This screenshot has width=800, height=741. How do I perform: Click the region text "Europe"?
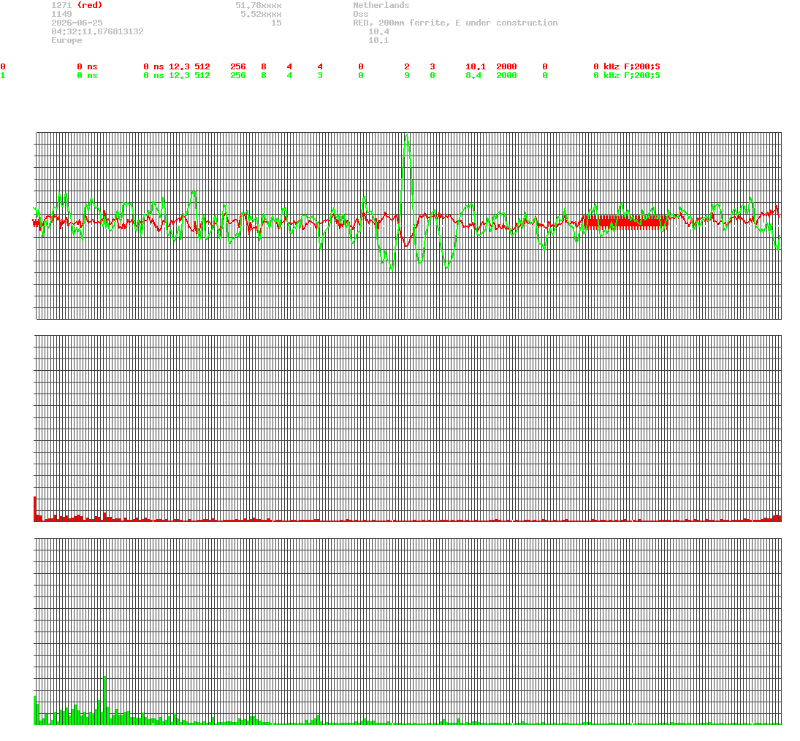[66, 40]
